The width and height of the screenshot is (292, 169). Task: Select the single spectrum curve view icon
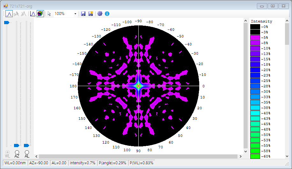9,14
